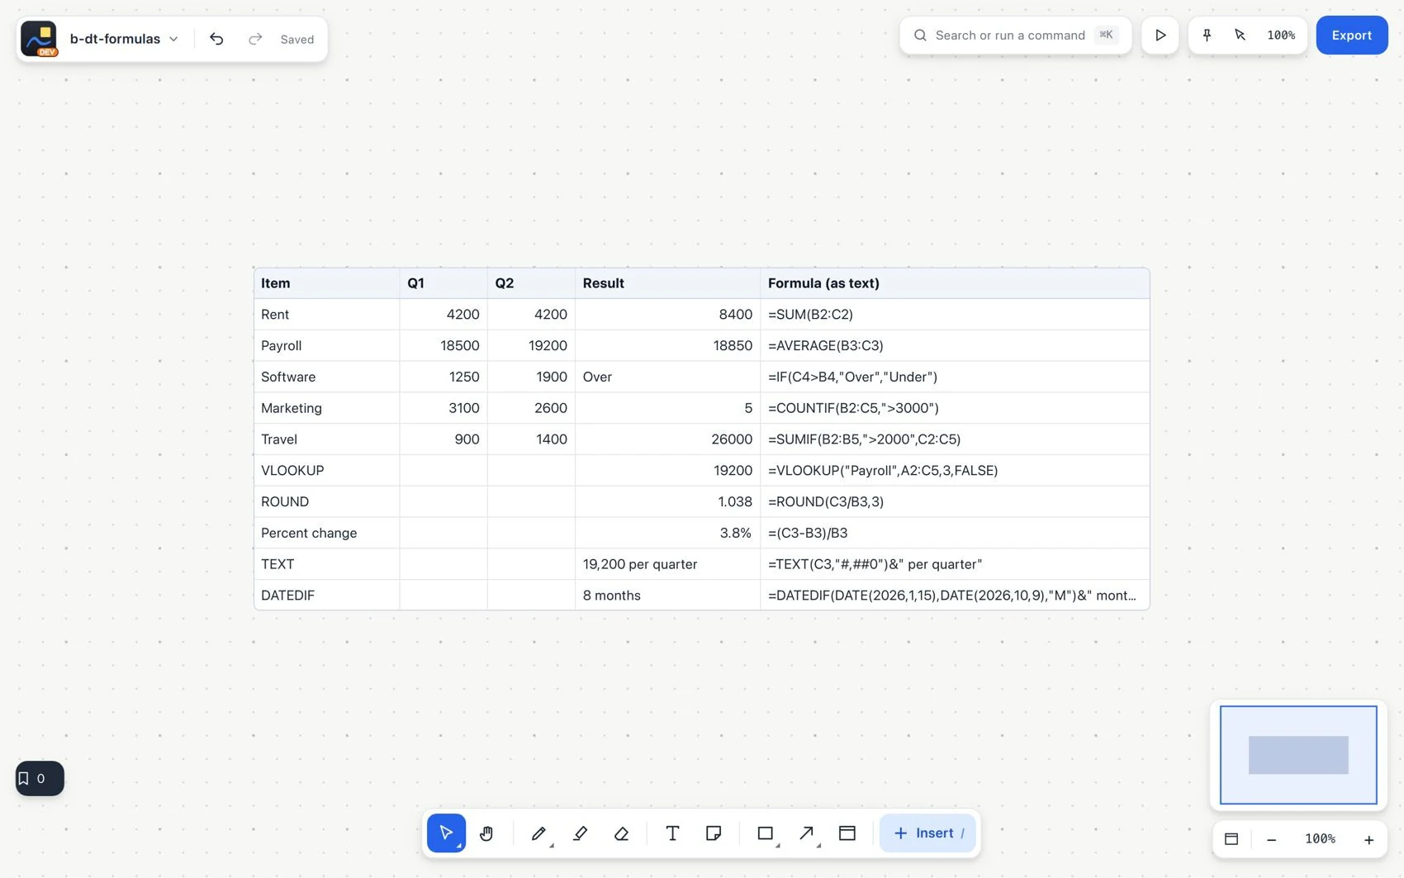Select the Sticky note tool

(x=714, y=833)
